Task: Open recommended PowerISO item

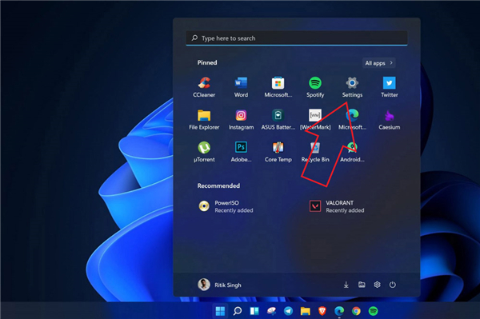Action: click(226, 206)
